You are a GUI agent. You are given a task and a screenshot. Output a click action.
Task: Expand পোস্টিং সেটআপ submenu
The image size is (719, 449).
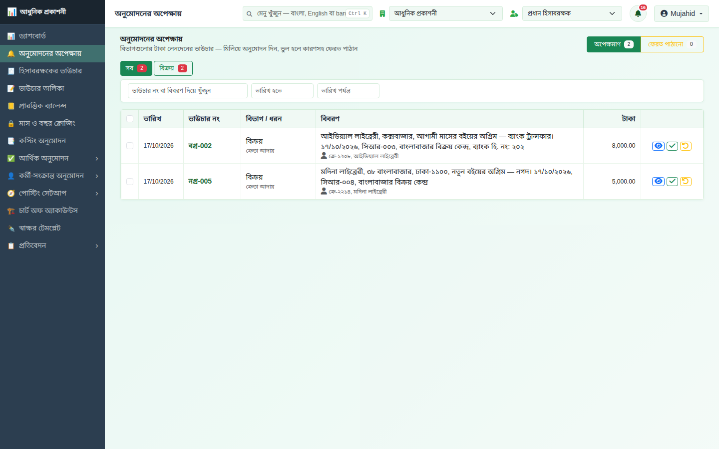pos(52,193)
